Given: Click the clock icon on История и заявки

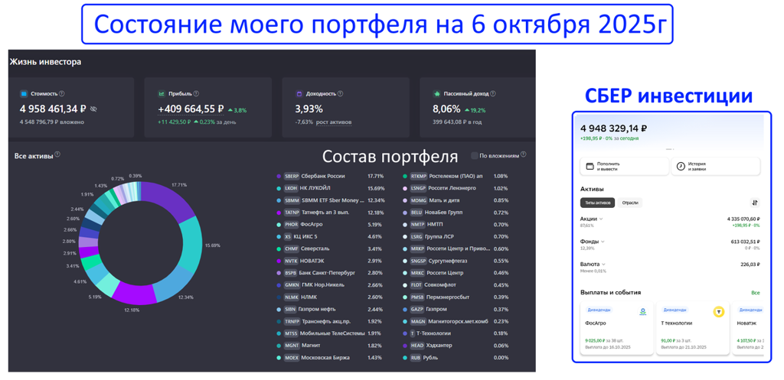Looking at the screenshot, I should (x=681, y=166).
